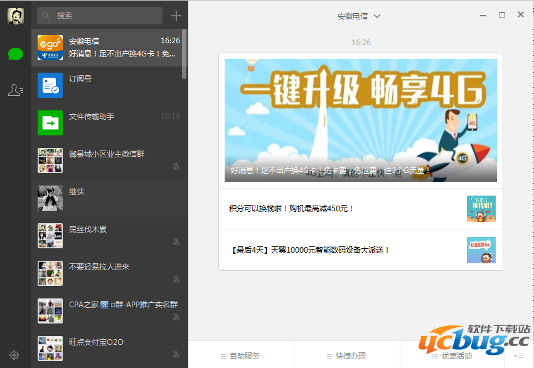Screen dimensions: 534x368
Task: Open the 屌丝伐木累 group chat
Action: click(109, 236)
